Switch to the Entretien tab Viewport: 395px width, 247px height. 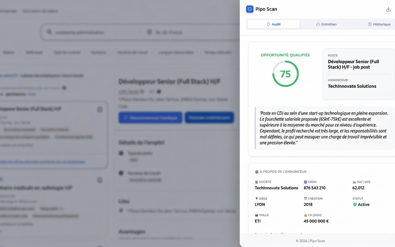326,24
